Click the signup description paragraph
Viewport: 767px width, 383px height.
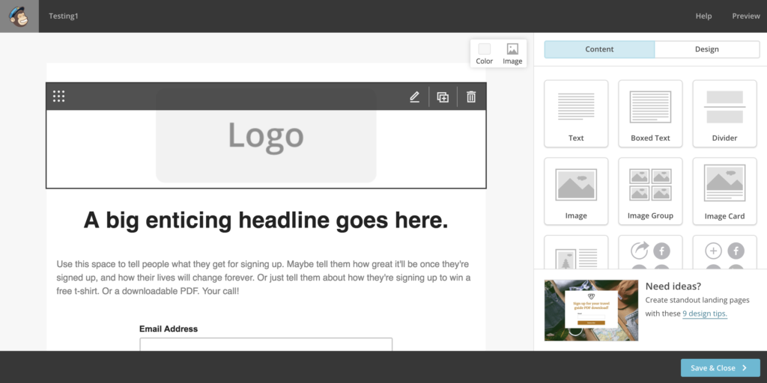264,278
